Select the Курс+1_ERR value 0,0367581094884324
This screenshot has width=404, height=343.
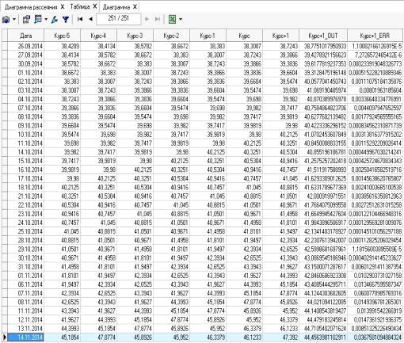[375, 337]
